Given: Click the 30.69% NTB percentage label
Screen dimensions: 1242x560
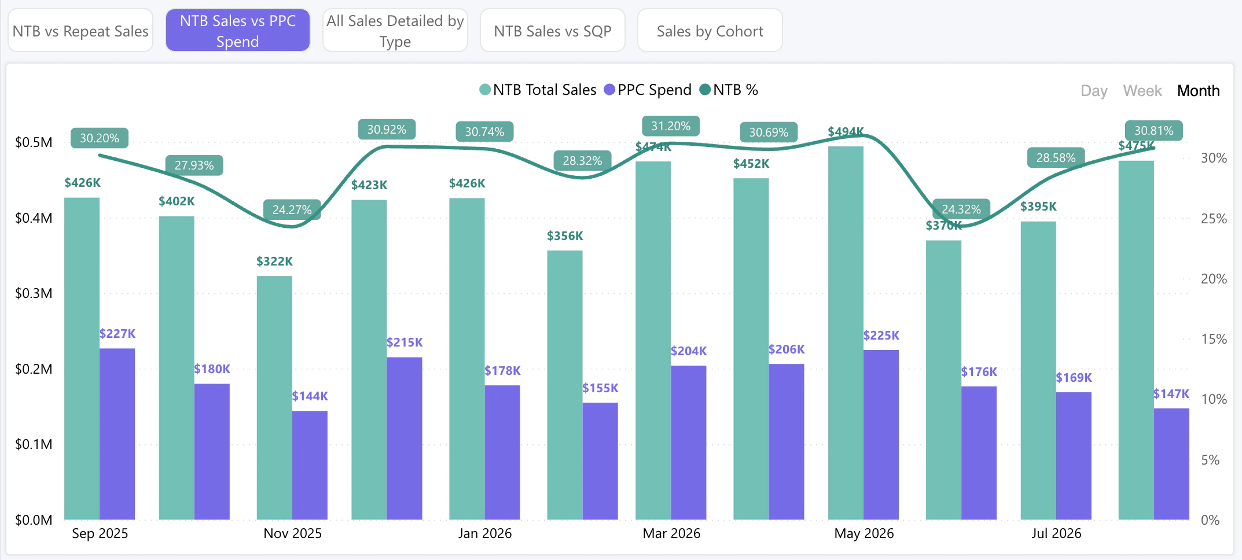Looking at the screenshot, I should 769,132.
